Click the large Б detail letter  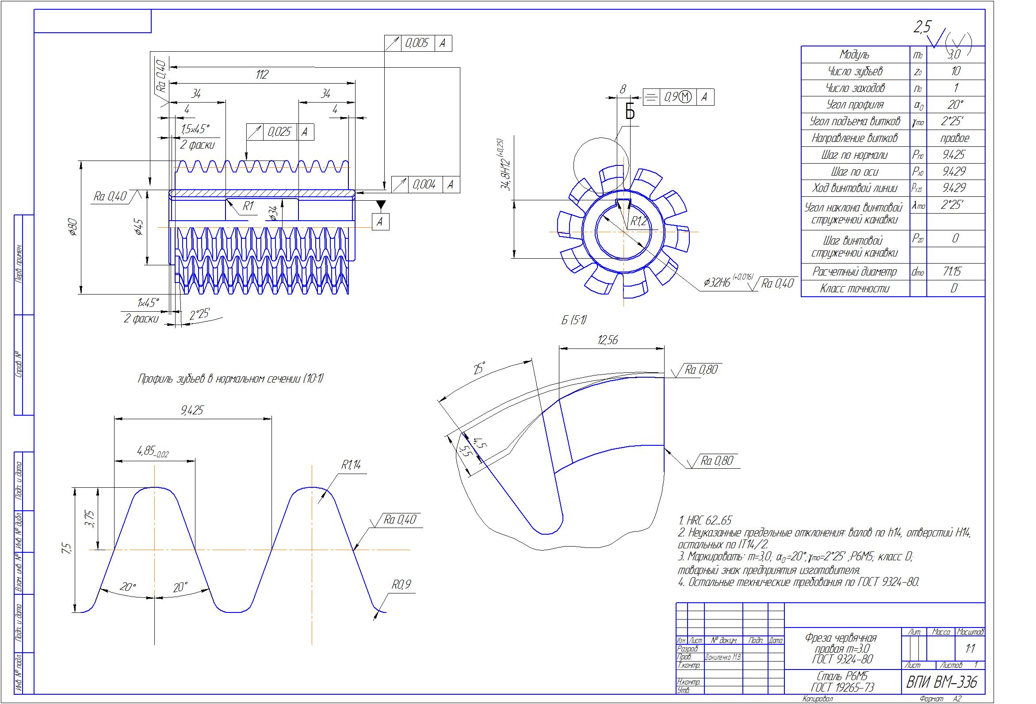click(x=630, y=111)
